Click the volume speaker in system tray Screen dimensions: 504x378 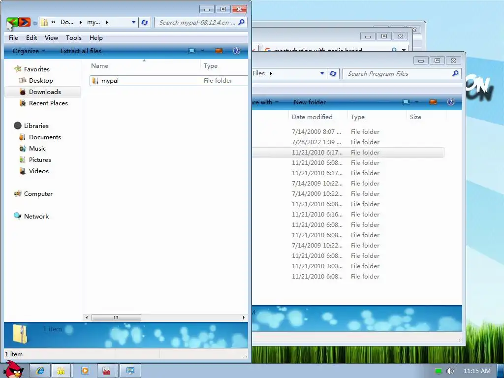[450, 371]
